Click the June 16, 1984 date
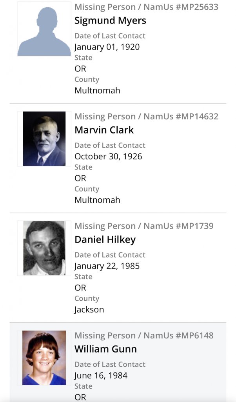 pos(101,376)
